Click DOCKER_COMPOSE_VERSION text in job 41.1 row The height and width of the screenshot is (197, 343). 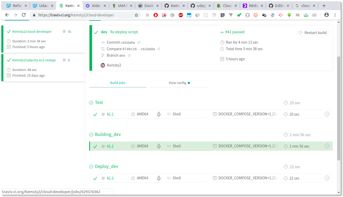(x=248, y=114)
